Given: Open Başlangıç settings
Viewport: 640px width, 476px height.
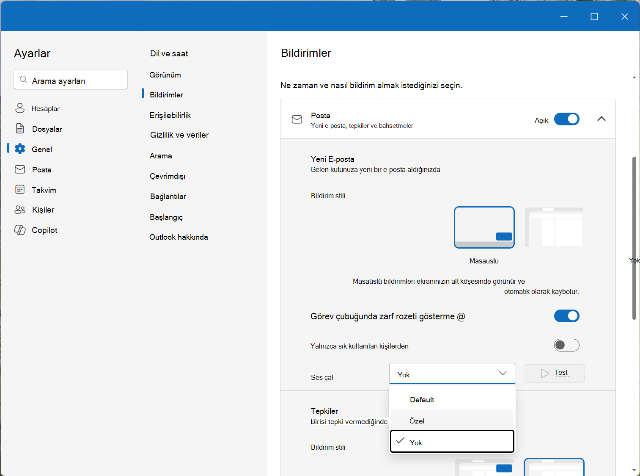Looking at the screenshot, I should (166, 217).
